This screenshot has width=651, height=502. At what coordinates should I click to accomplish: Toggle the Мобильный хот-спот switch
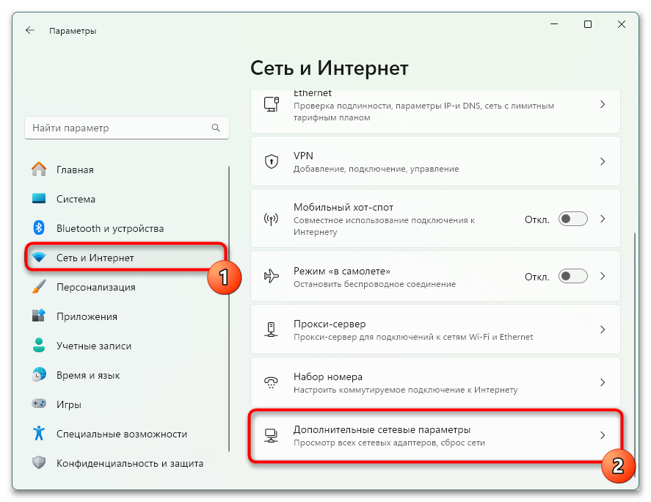[x=573, y=219]
